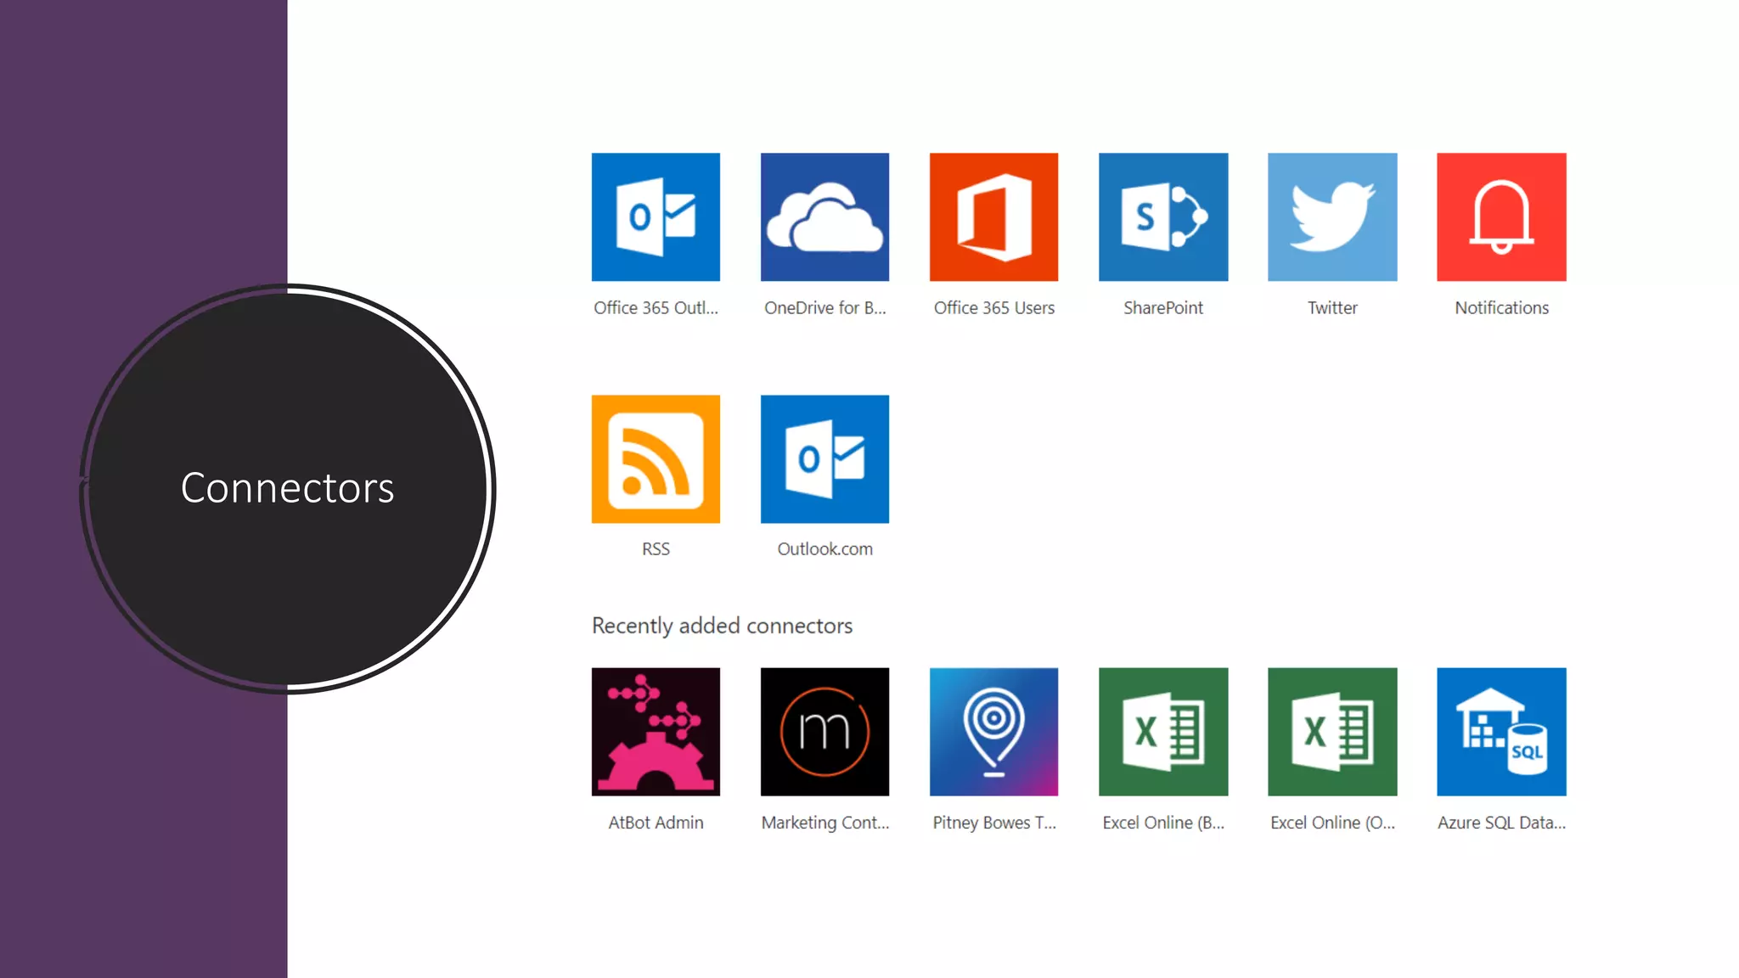The image size is (1739, 978).
Task: Open the Marketing Content Hub icon
Action: pos(824,731)
